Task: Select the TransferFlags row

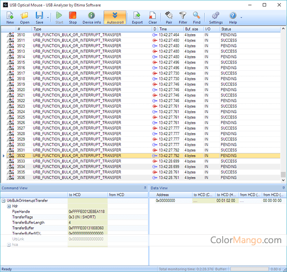Action: coord(74,217)
